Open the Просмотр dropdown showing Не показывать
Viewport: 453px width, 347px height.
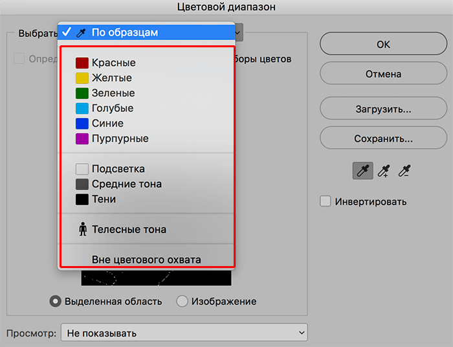tap(184, 333)
